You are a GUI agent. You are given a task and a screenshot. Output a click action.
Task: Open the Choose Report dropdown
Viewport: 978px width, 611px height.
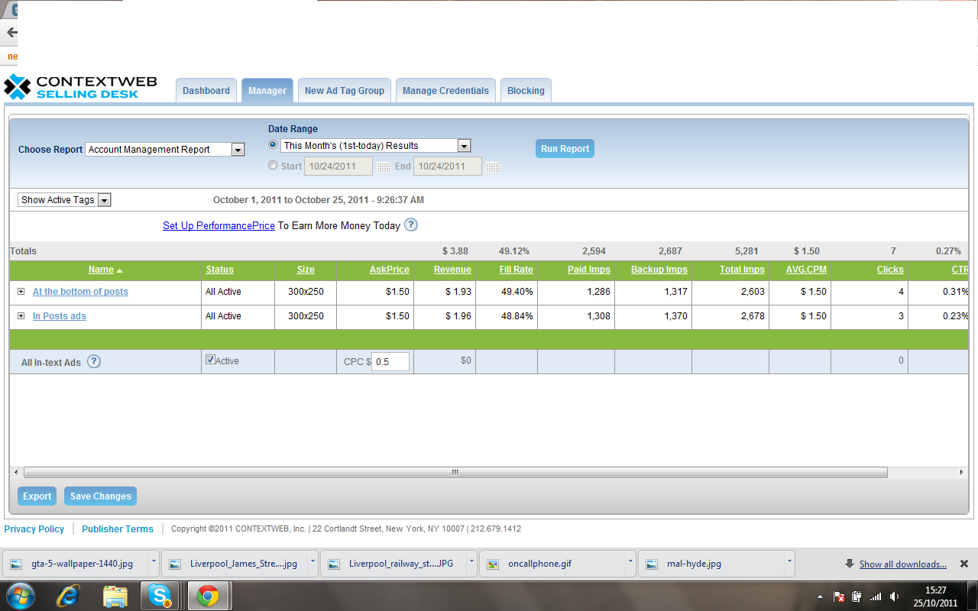point(164,150)
